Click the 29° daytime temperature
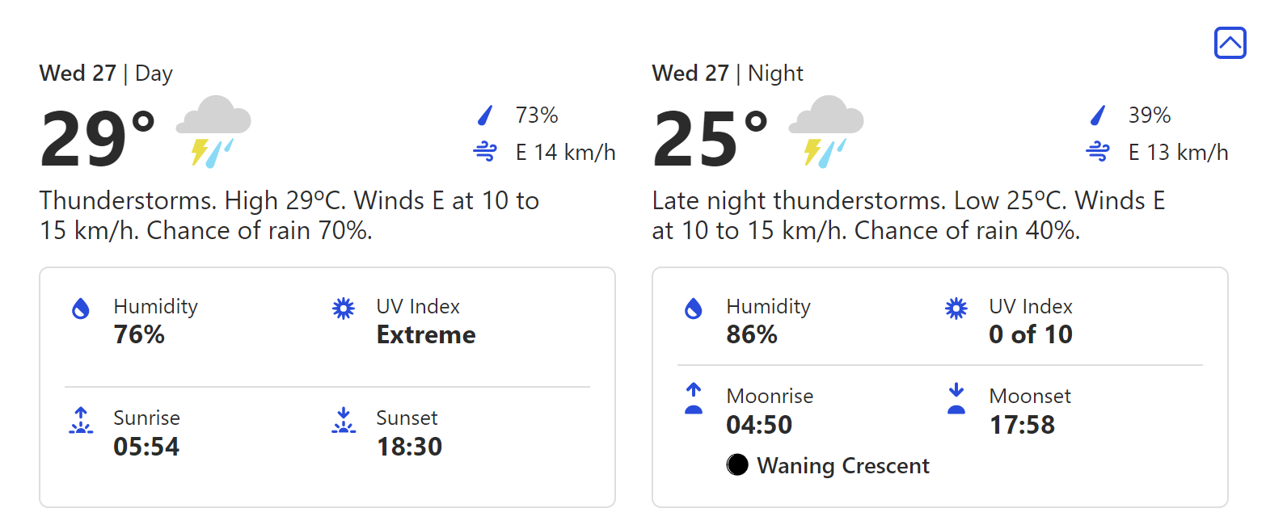The height and width of the screenshot is (525, 1266). (x=97, y=139)
